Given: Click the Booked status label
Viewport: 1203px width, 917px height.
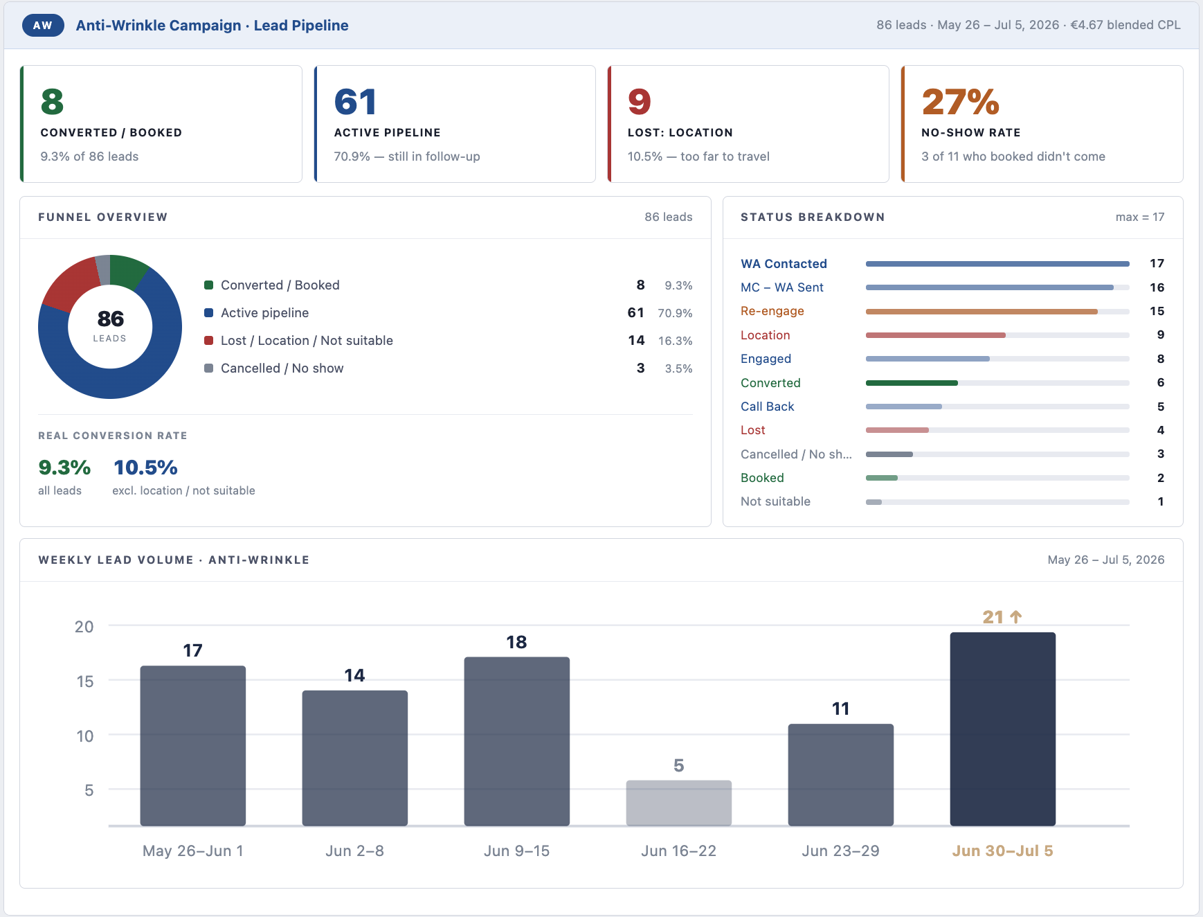Looking at the screenshot, I should [762, 478].
